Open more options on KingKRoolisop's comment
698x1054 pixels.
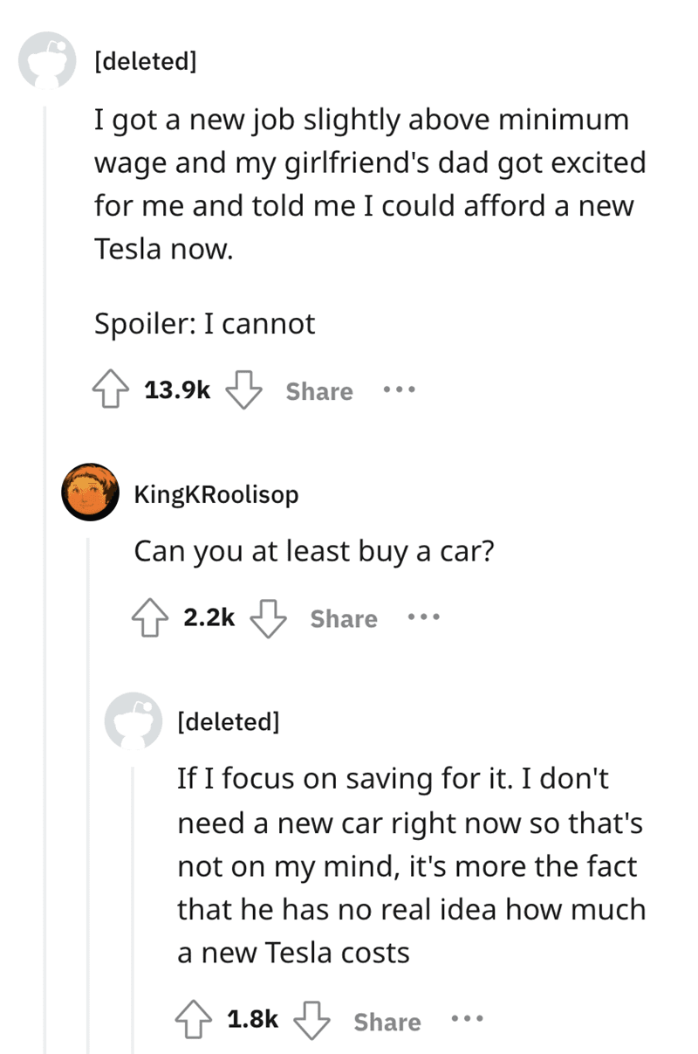(423, 618)
